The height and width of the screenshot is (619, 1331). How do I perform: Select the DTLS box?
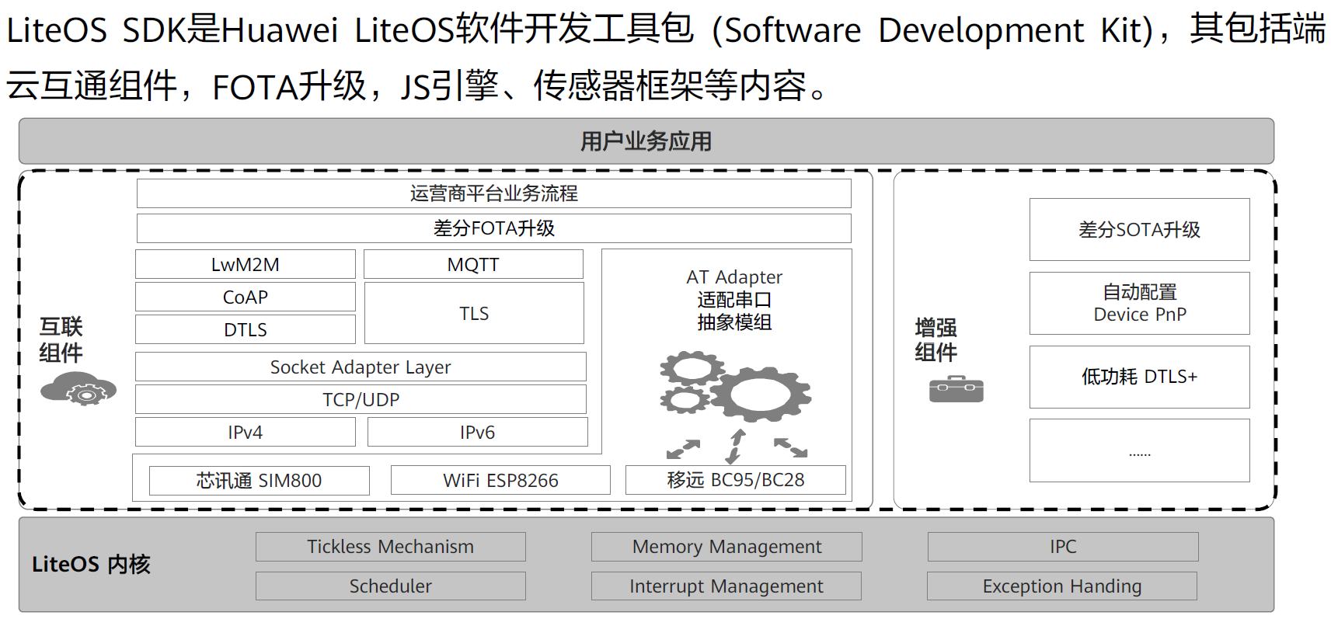(x=246, y=329)
